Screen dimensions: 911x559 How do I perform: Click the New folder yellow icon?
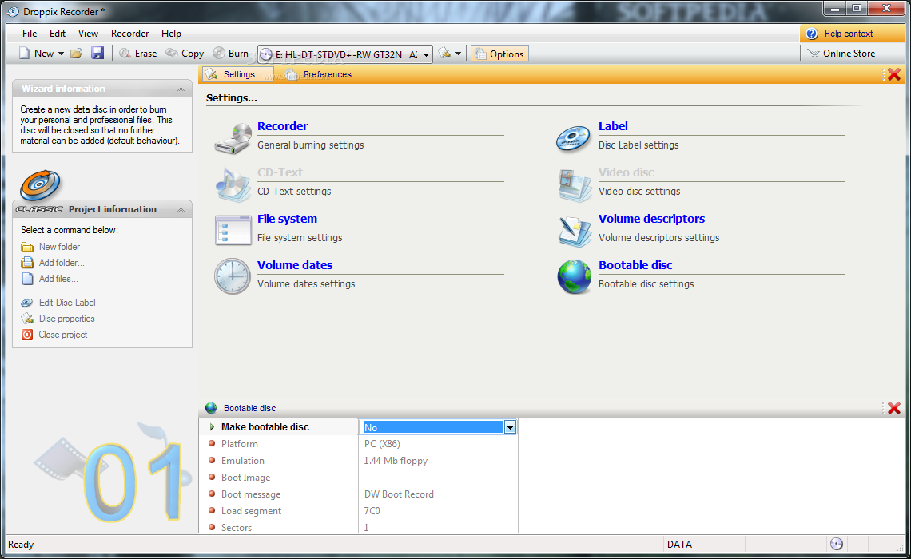pos(26,247)
